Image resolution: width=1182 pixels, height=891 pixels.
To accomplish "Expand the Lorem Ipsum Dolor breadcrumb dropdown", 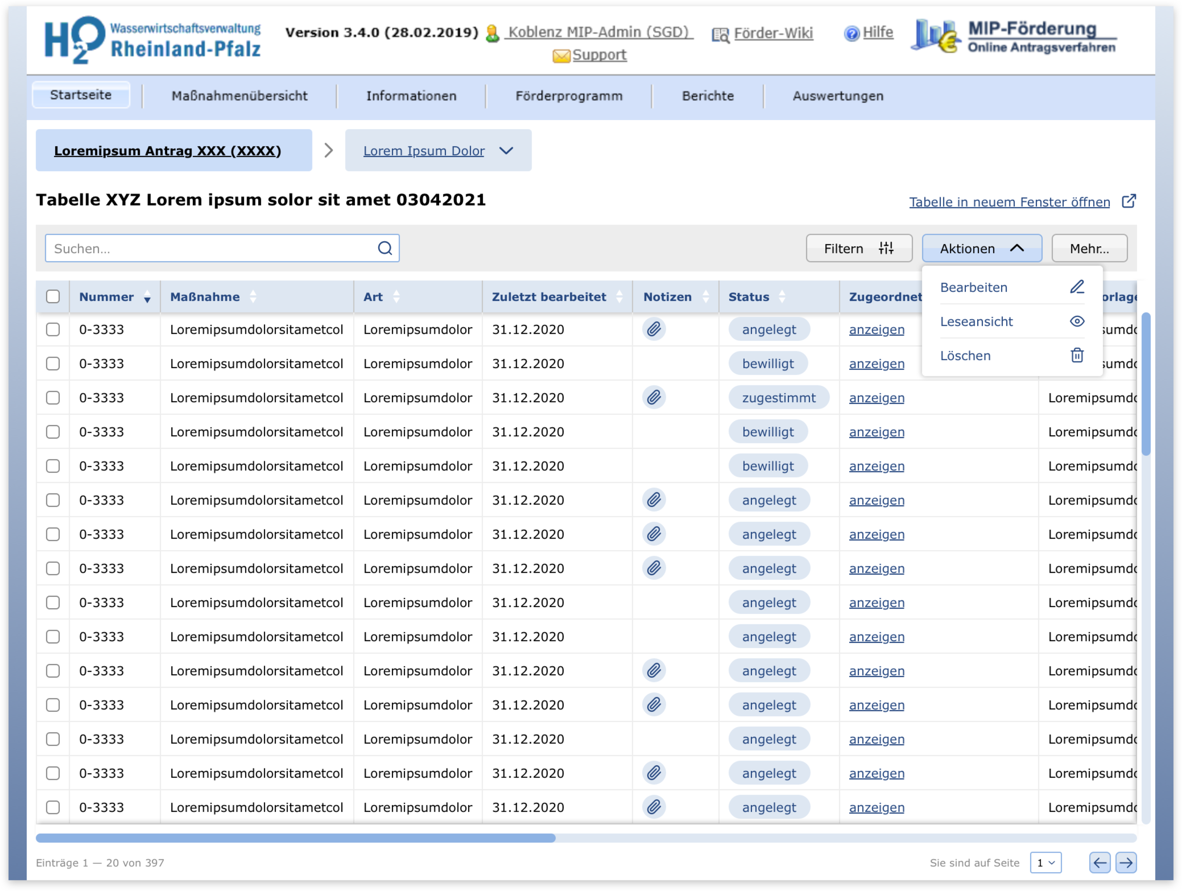I will pos(505,151).
